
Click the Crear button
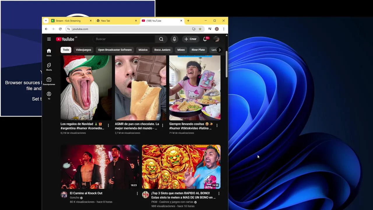point(190,39)
